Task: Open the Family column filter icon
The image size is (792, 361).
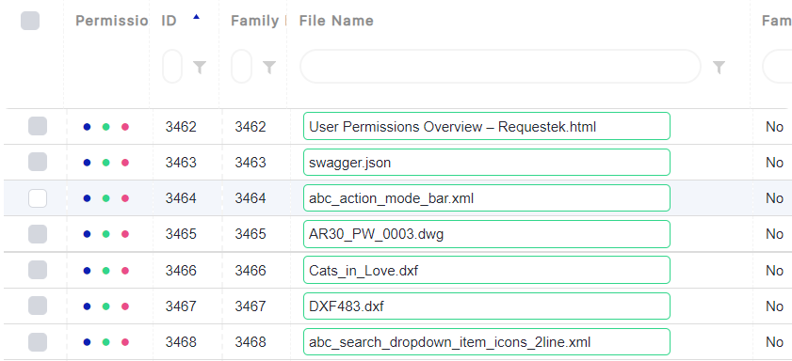Action: [x=269, y=67]
